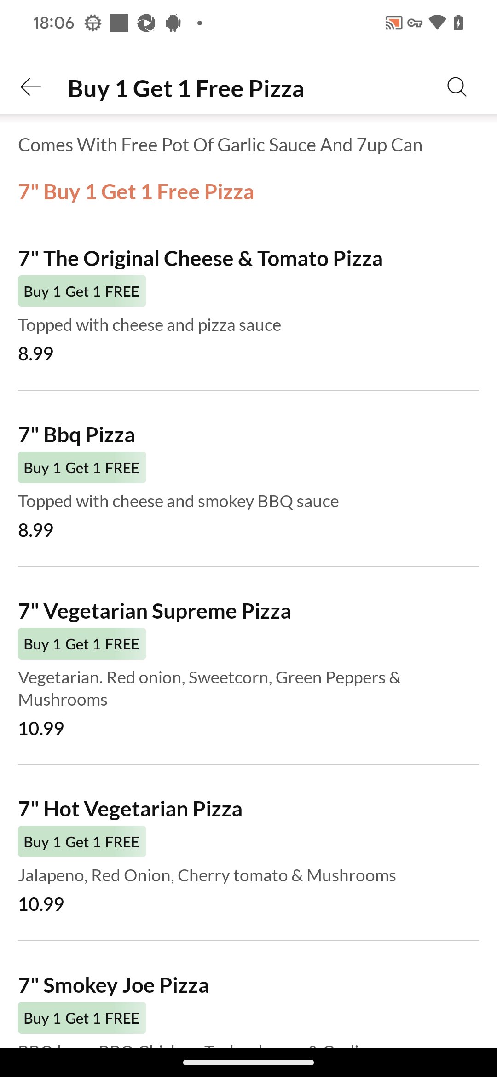The width and height of the screenshot is (497, 1077).
Task: Tap the Wi-Fi status icon
Action: tap(437, 23)
